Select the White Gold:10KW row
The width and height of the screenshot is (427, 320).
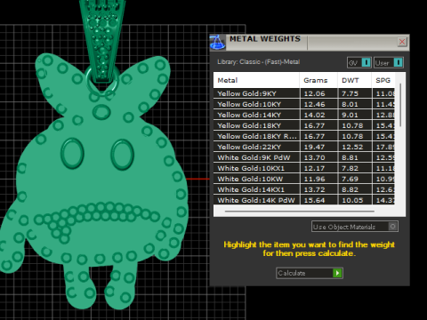pos(304,179)
